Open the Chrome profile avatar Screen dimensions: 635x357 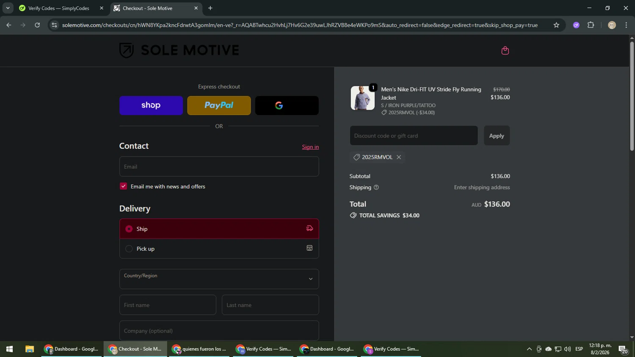[612, 25]
